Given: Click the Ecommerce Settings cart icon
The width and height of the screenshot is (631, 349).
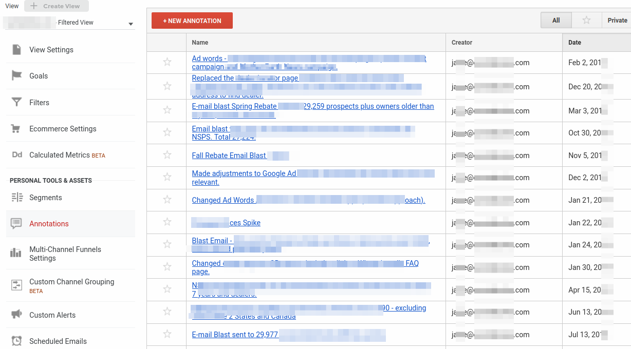Looking at the screenshot, I should click(17, 129).
